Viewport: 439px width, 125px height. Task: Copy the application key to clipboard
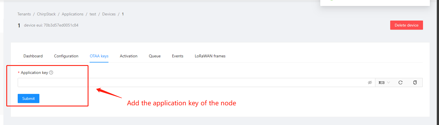415,82
